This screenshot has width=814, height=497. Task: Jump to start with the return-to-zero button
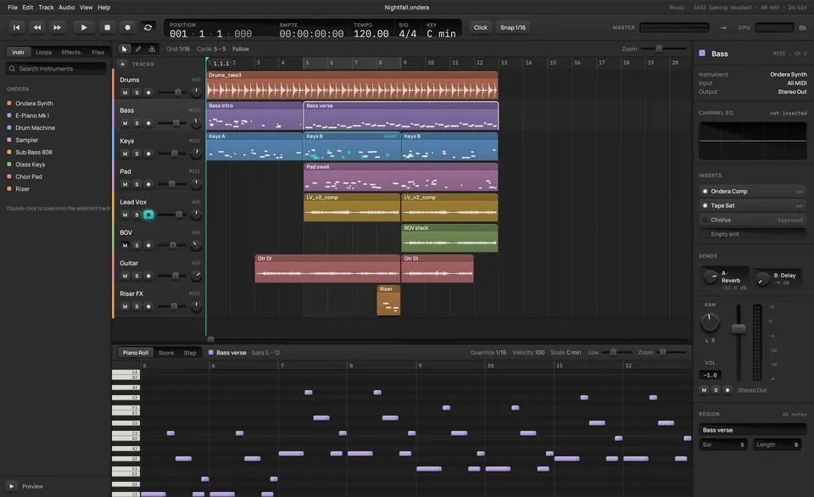[17, 27]
